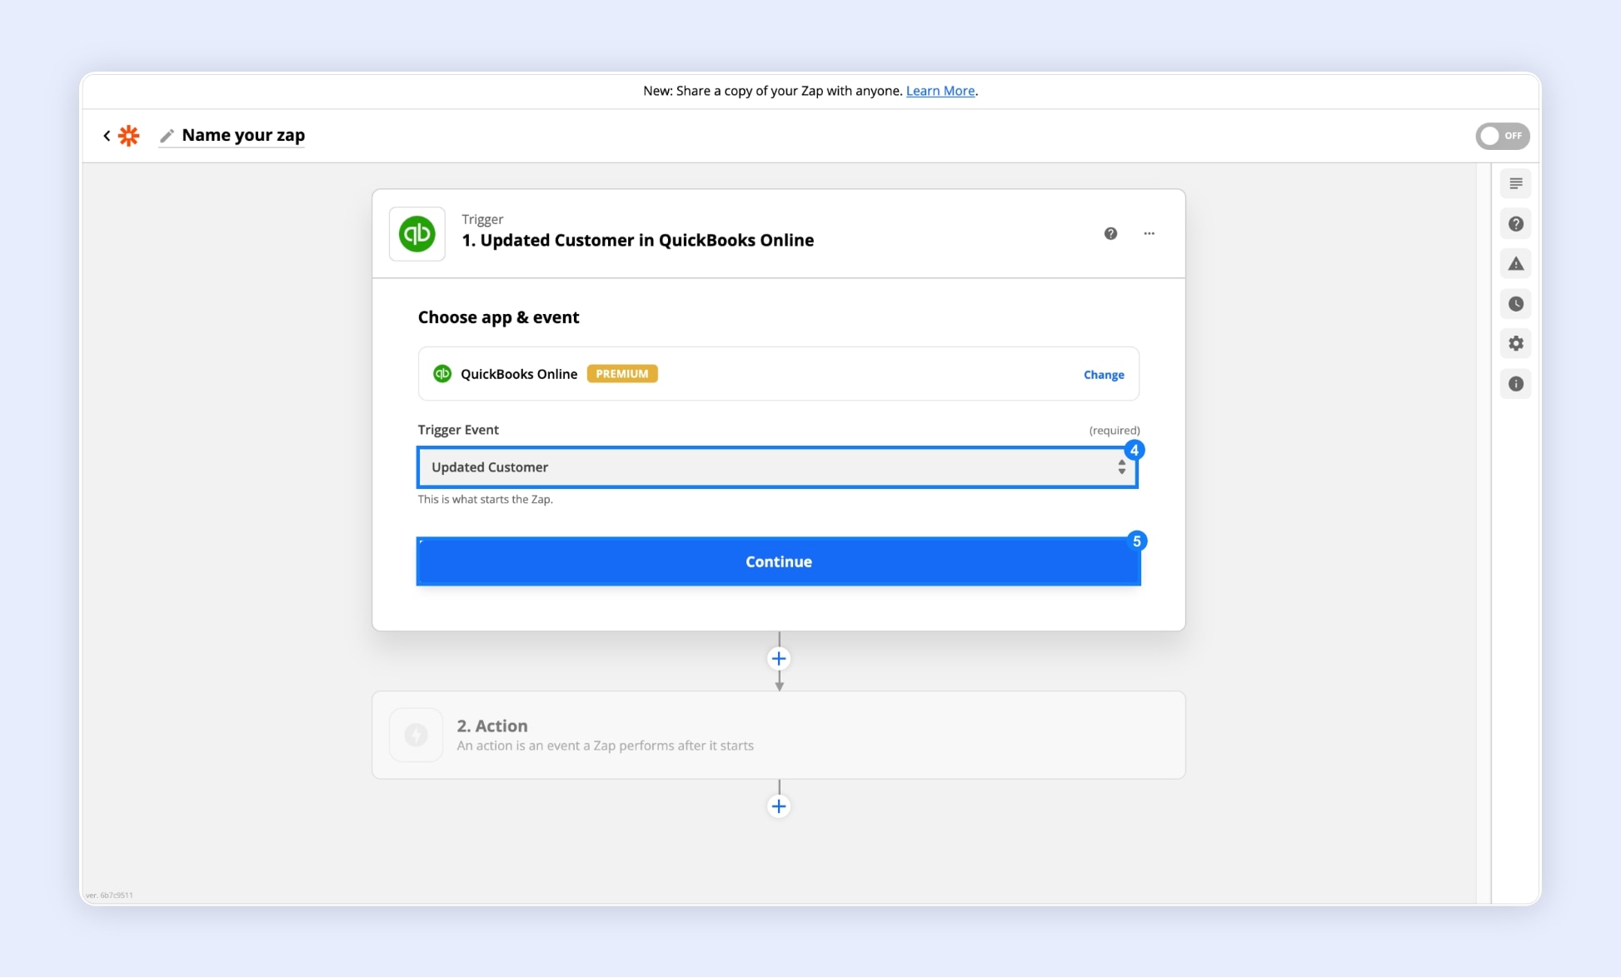Click Name your zap title field
The width and height of the screenshot is (1621, 978).
pyautogui.click(x=243, y=136)
